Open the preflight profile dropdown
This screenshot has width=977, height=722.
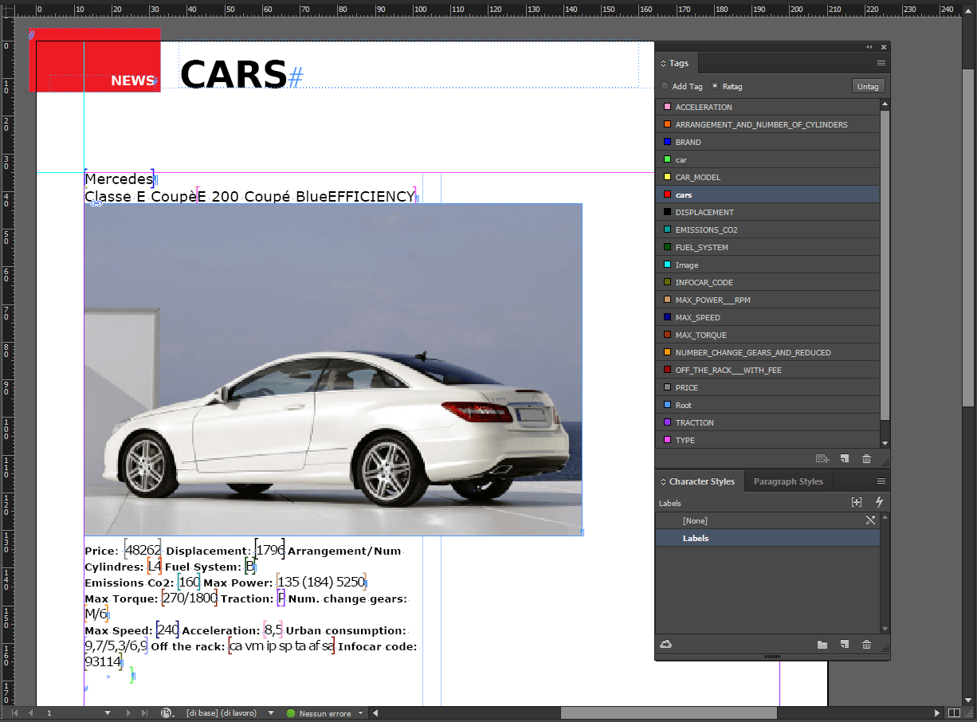tap(271, 712)
